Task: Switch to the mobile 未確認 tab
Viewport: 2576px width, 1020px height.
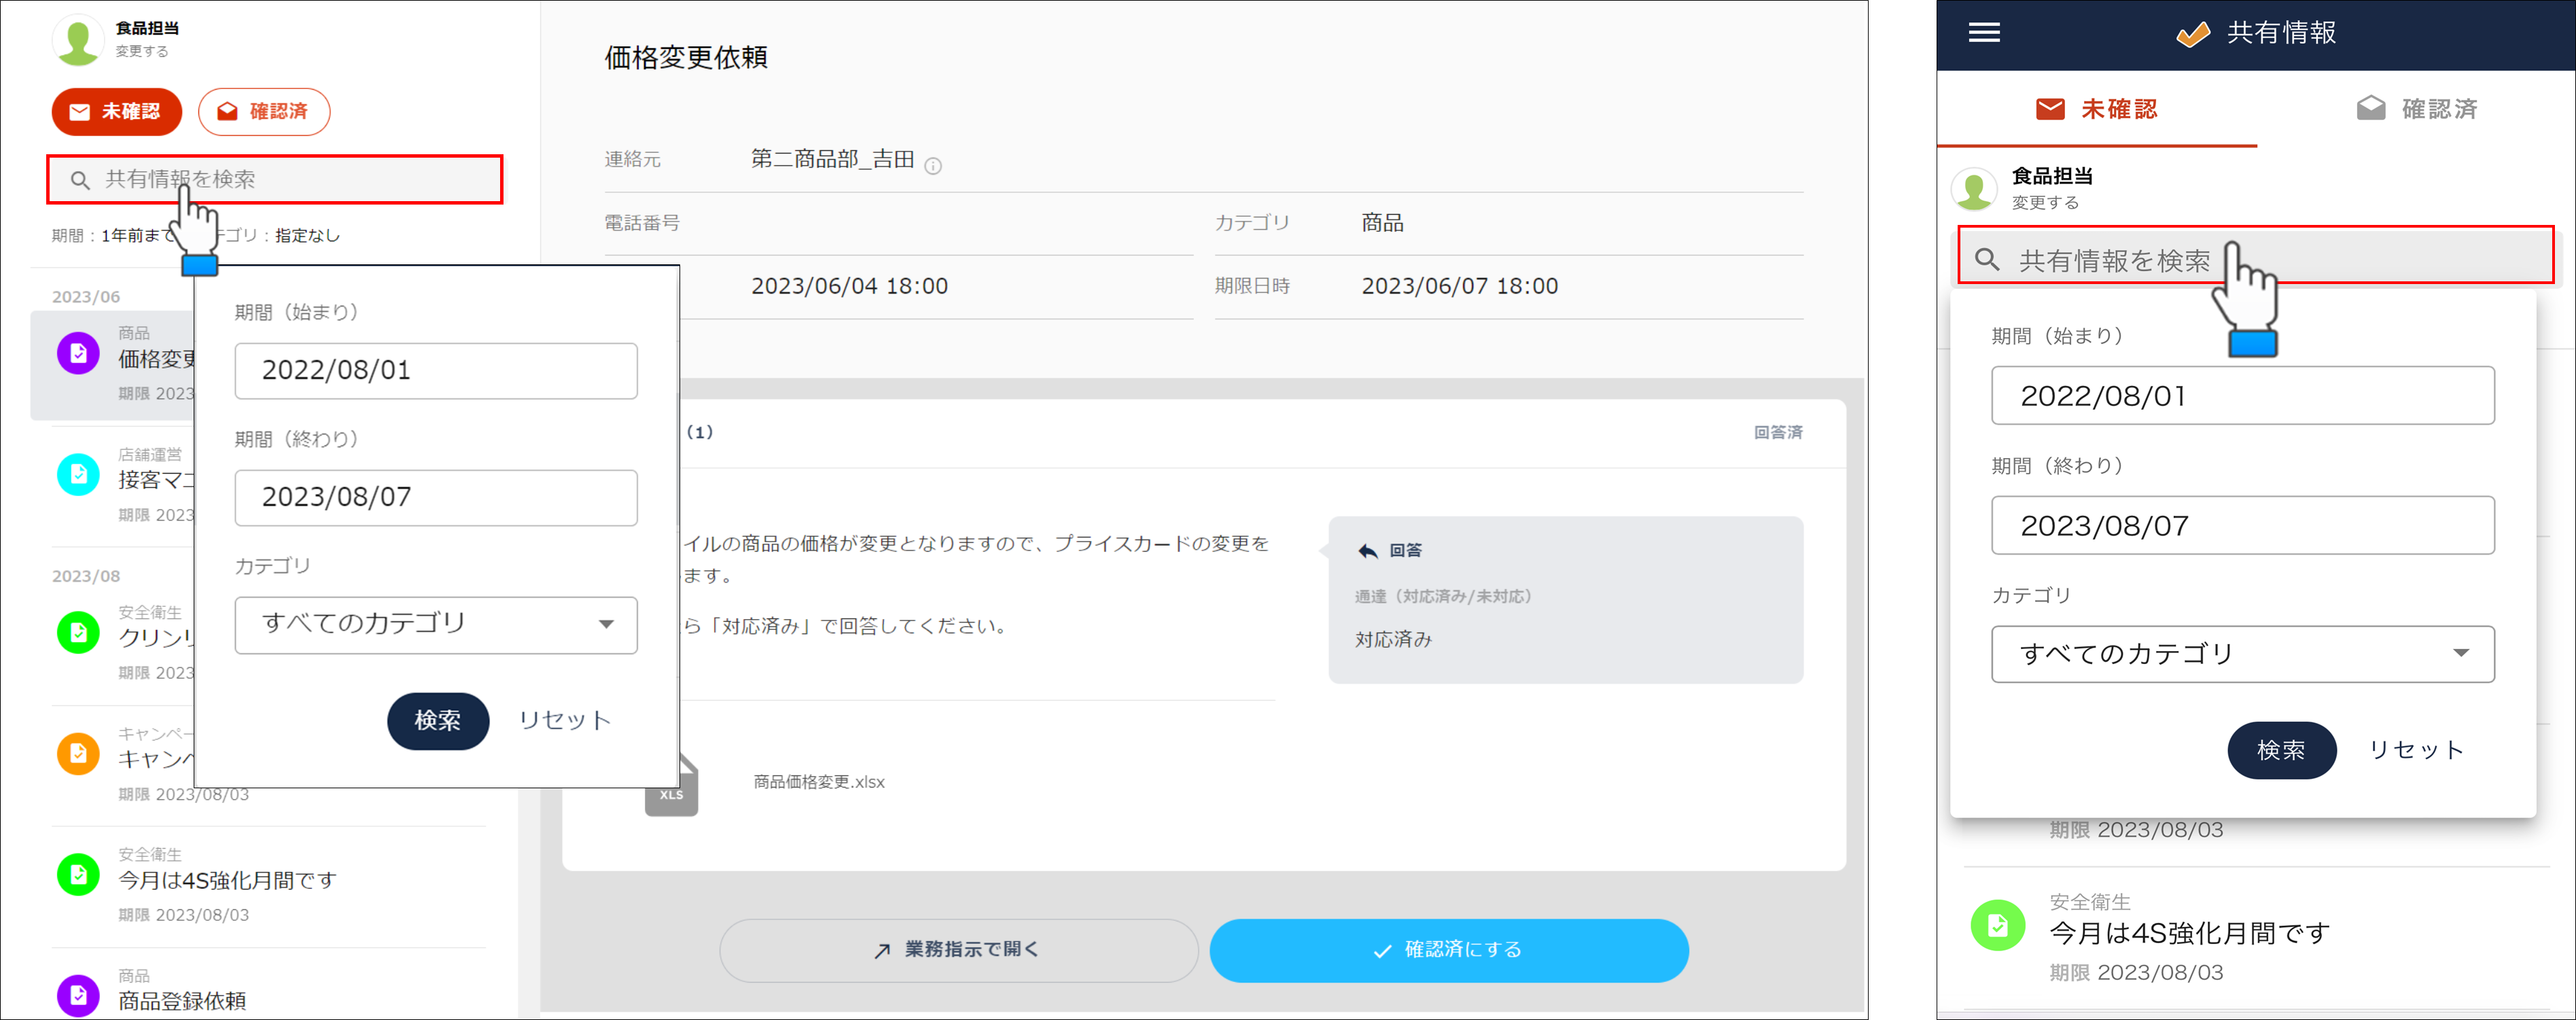Action: coord(2097,109)
